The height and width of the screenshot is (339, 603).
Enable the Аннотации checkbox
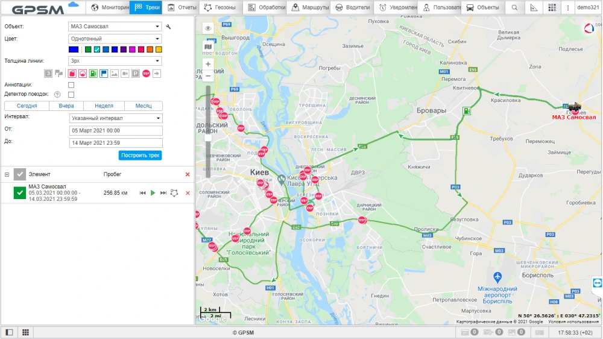coord(71,85)
